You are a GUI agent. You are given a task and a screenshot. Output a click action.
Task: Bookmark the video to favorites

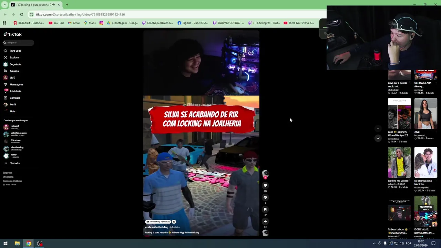point(265,209)
